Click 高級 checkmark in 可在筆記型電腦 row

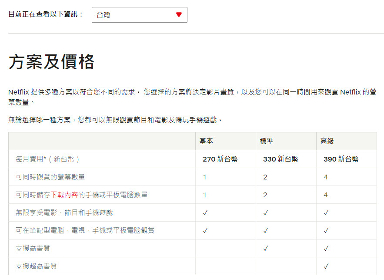point(326,230)
